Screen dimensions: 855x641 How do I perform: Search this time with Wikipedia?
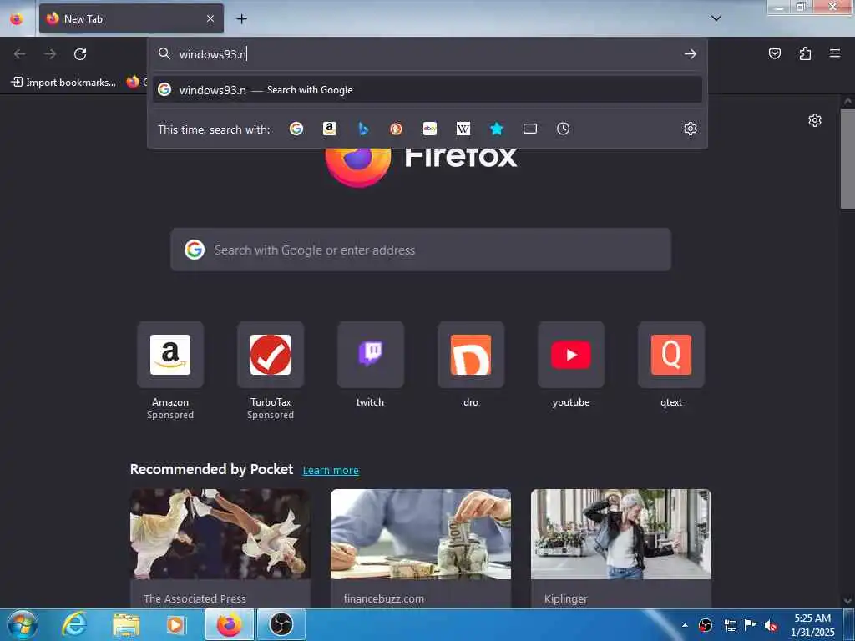coord(463,129)
